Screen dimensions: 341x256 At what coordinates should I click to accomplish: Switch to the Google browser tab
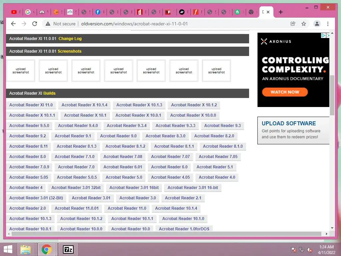(28, 12)
